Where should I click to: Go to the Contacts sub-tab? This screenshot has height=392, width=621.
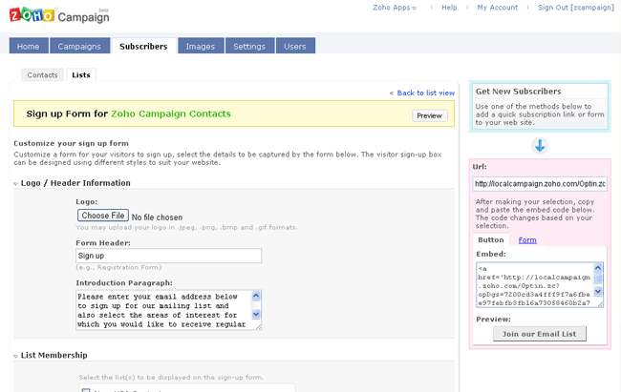click(x=43, y=74)
